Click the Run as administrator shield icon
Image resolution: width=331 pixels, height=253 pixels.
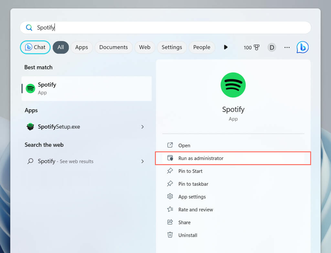pos(170,158)
